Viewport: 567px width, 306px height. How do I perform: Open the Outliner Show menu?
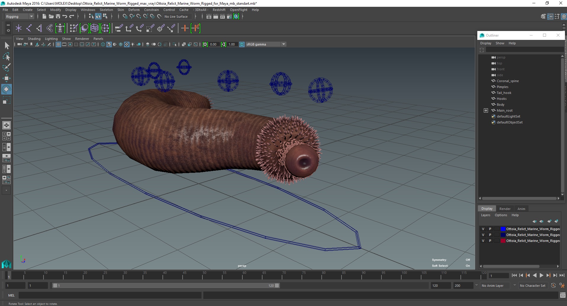500,43
